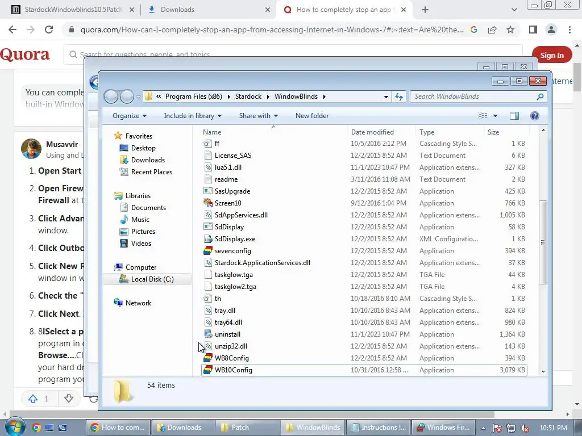The height and width of the screenshot is (436, 582).
Task: Open the Share with dropdown
Action: [259, 116]
